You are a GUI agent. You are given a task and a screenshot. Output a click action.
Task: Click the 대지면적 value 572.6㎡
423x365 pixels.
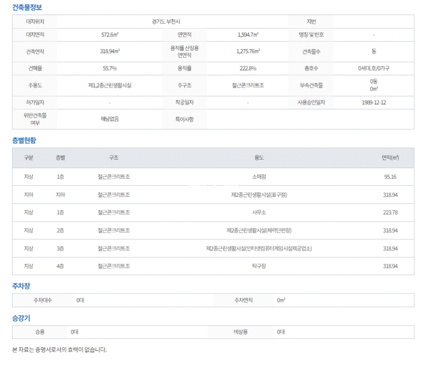click(x=110, y=35)
